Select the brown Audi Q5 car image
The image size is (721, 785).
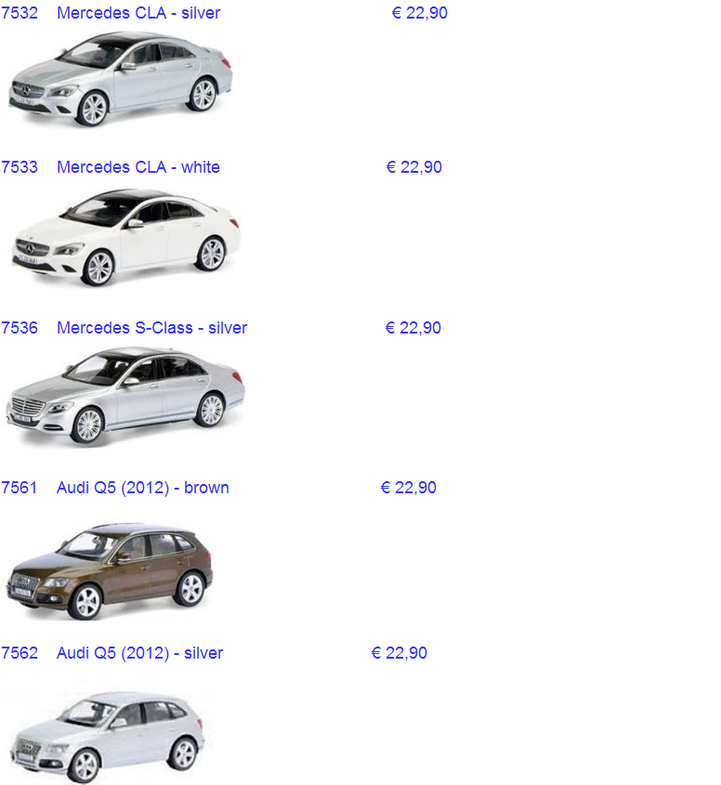tap(110, 565)
